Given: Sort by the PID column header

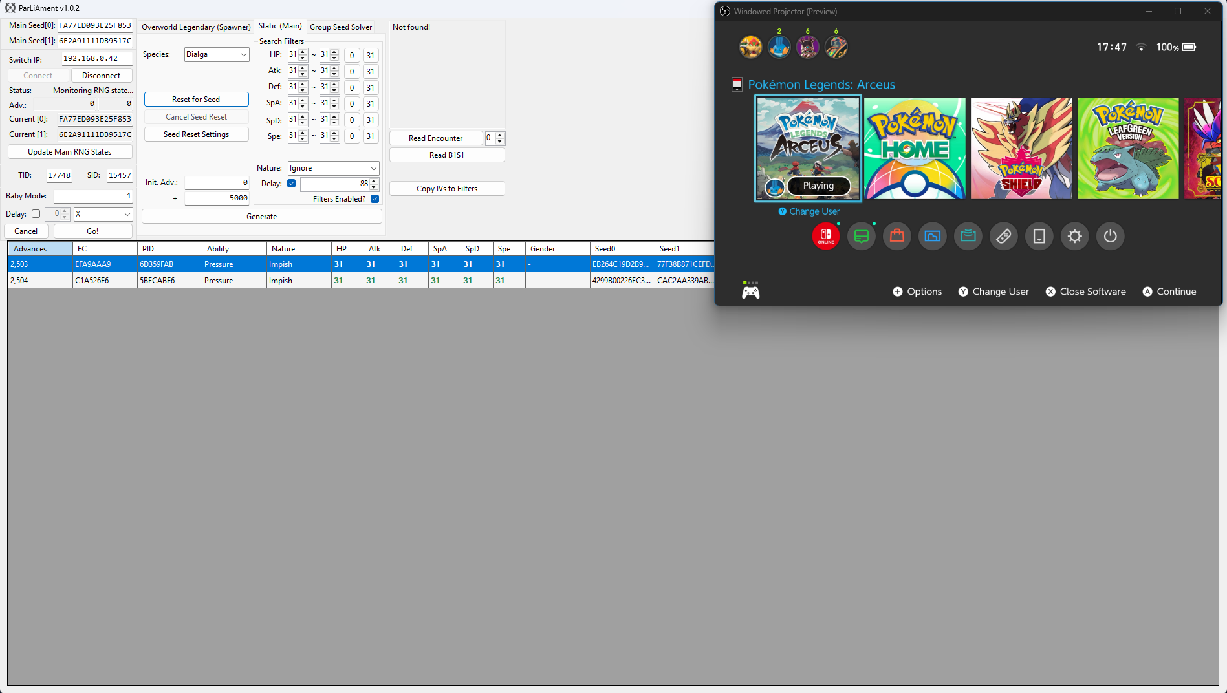Looking at the screenshot, I should point(169,249).
